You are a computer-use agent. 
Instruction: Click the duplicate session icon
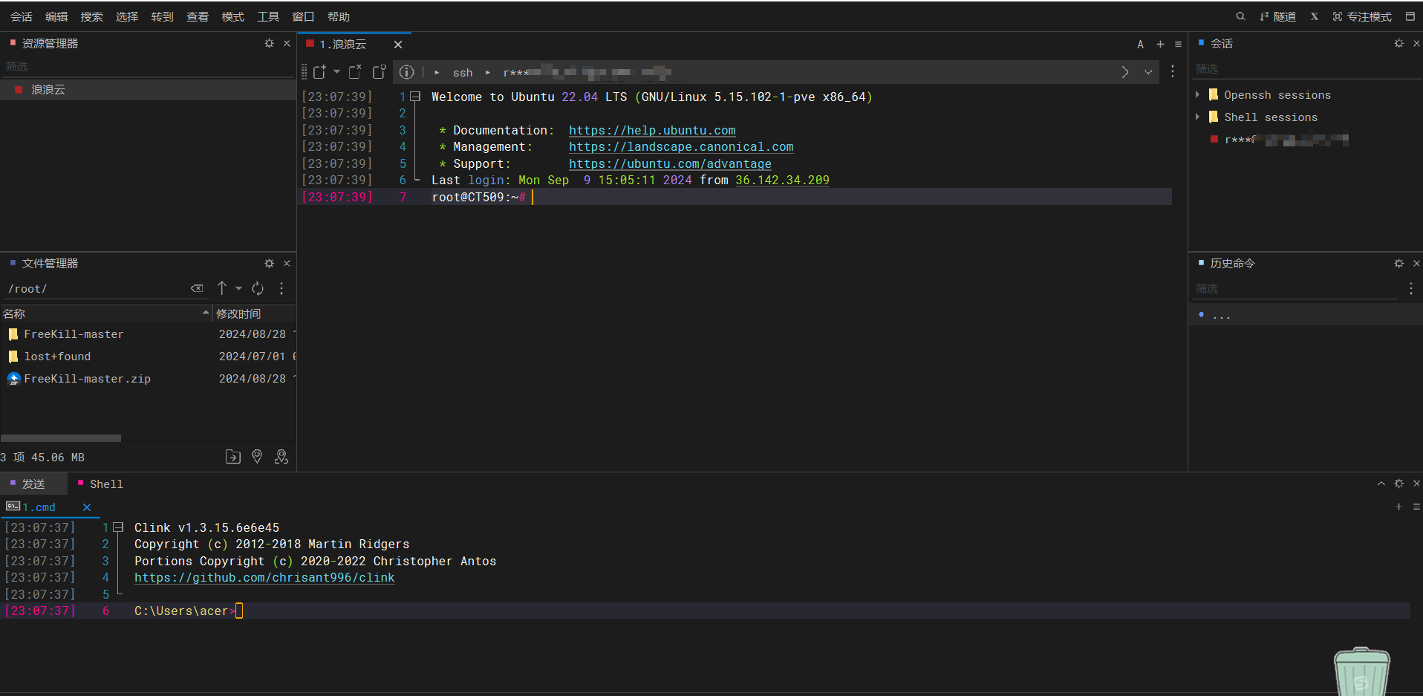pyautogui.click(x=379, y=72)
